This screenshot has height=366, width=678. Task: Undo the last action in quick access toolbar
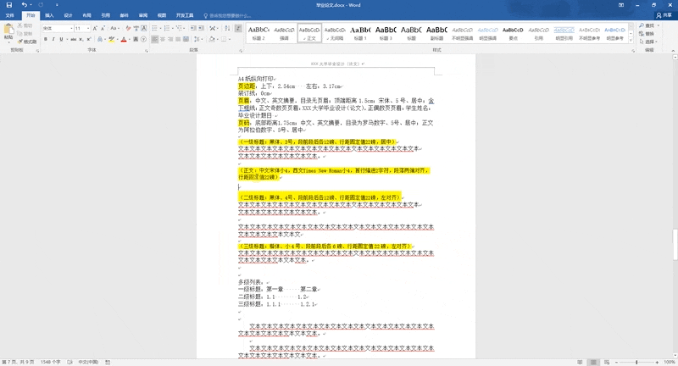click(x=25, y=5)
